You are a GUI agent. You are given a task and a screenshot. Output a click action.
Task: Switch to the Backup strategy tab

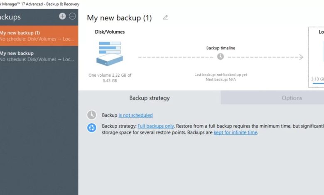pyautogui.click(x=150, y=98)
